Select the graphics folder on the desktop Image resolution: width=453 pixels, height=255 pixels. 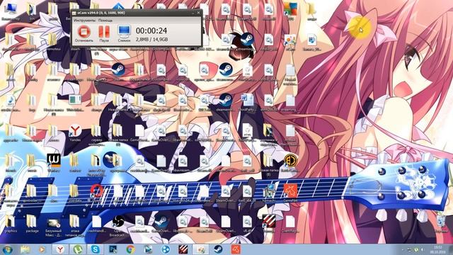pos(11,224)
